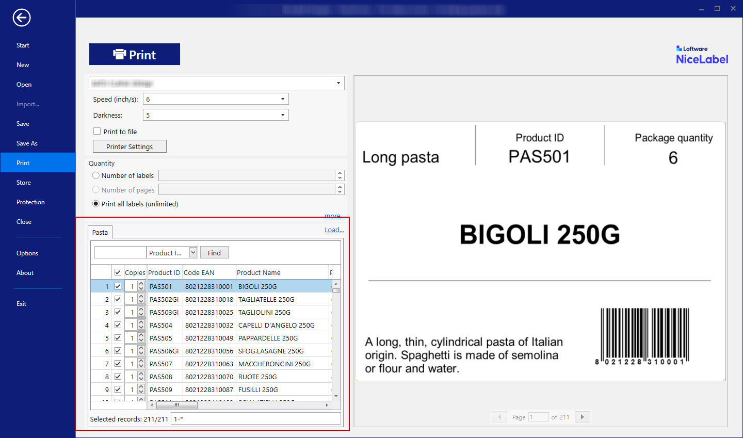Select the Number of labels radio button
The image size is (743, 438).
point(96,175)
